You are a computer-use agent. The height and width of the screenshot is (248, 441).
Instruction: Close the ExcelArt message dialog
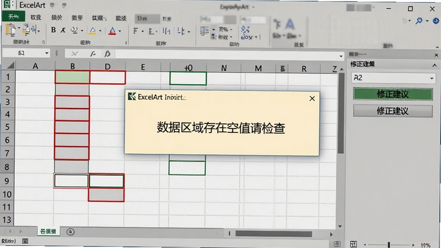tap(312, 99)
